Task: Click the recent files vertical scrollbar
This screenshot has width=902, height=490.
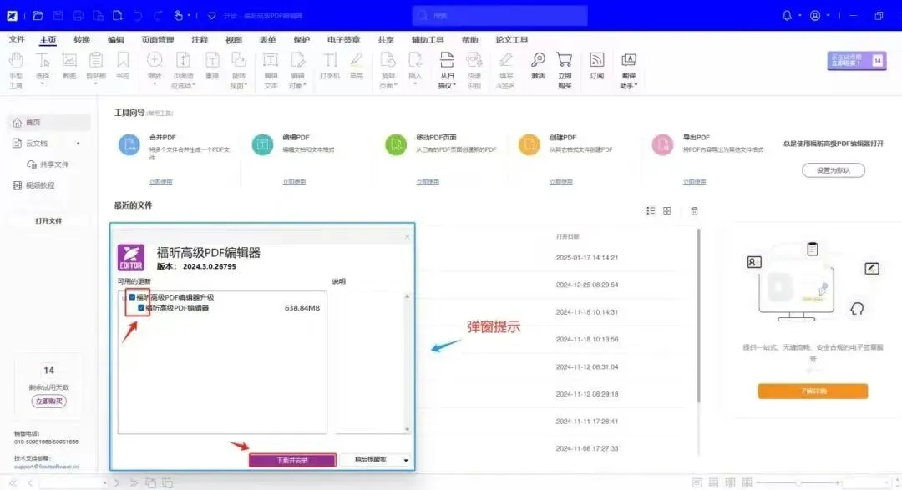Action: (x=699, y=316)
